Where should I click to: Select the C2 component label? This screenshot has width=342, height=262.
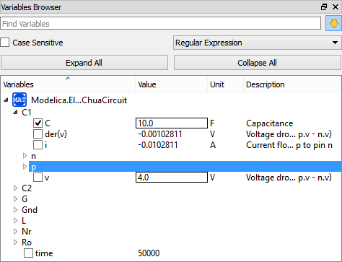tap(27, 188)
